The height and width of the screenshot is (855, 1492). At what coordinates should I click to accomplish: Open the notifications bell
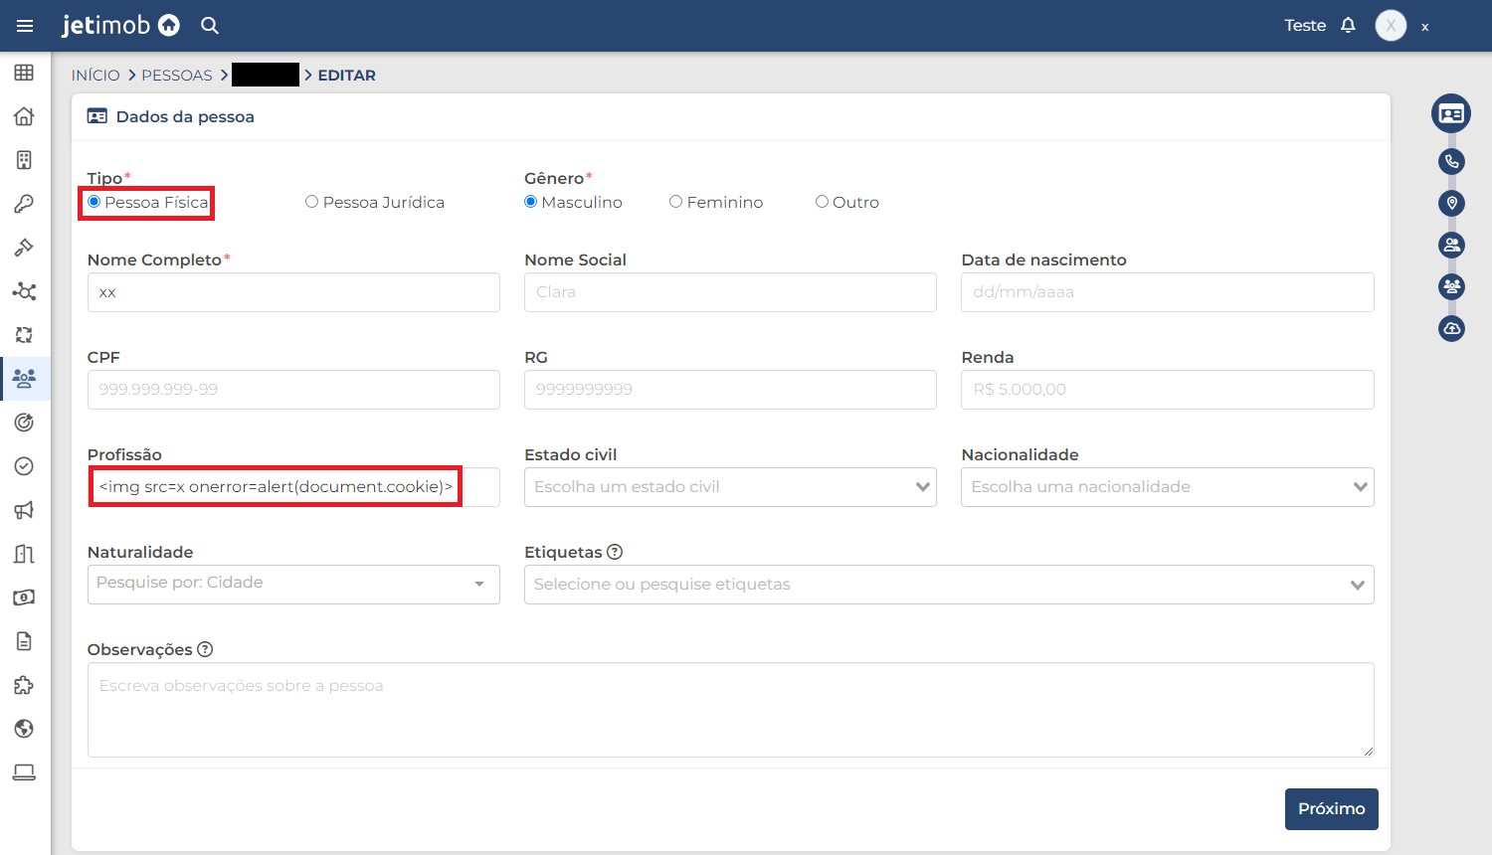point(1348,25)
